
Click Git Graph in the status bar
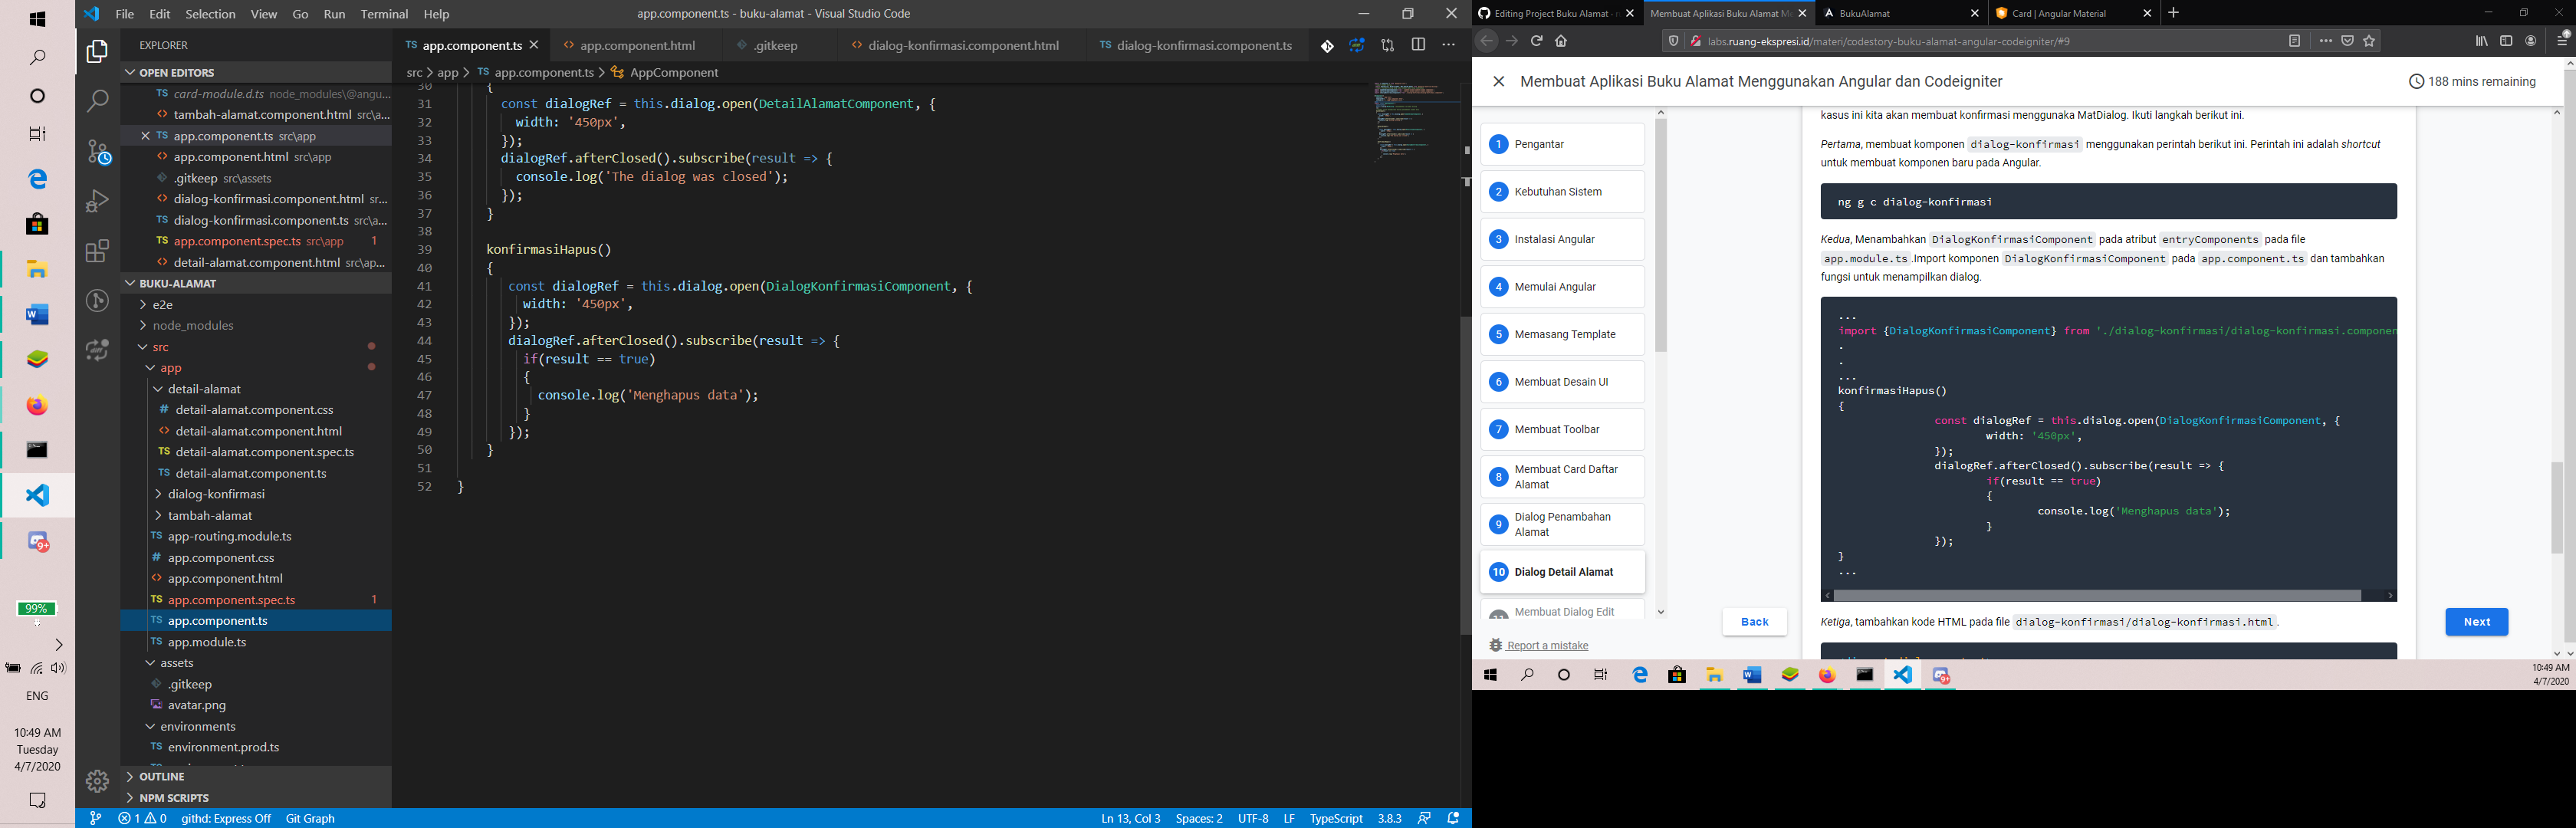coord(310,818)
